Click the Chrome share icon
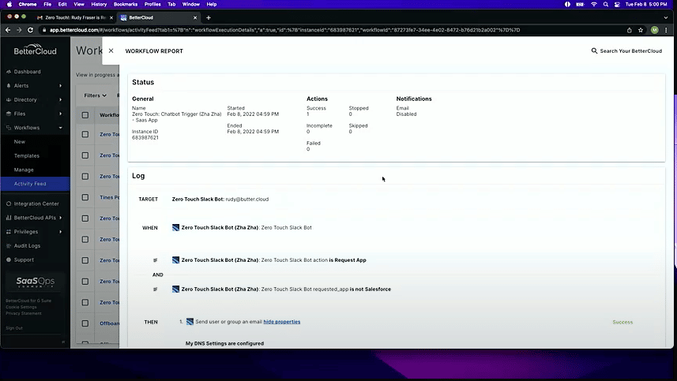677x381 pixels. click(x=629, y=30)
